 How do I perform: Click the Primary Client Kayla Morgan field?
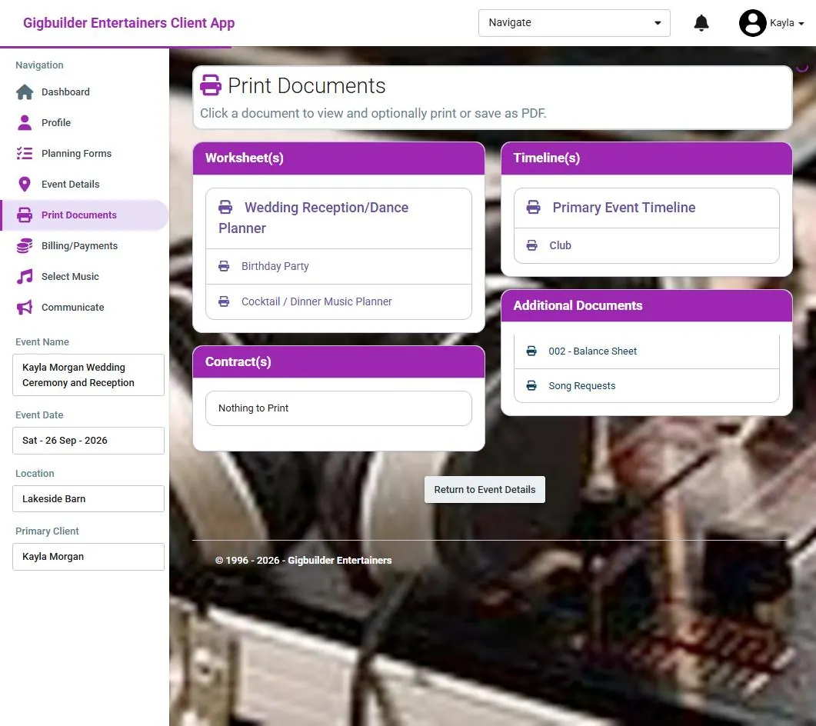pos(88,556)
